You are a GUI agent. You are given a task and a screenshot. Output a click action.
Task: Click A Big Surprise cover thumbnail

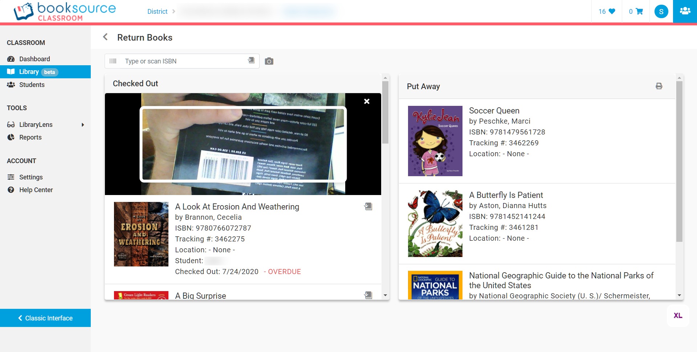click(141, 295)
